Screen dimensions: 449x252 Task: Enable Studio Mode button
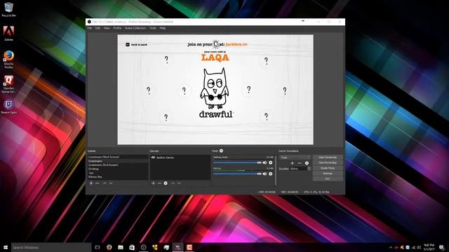click(328, 168)
